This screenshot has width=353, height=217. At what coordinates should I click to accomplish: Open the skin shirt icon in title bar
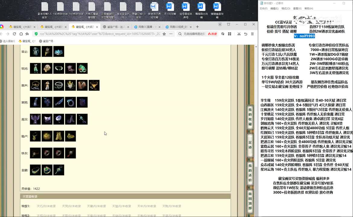click(x=228, y=24)
